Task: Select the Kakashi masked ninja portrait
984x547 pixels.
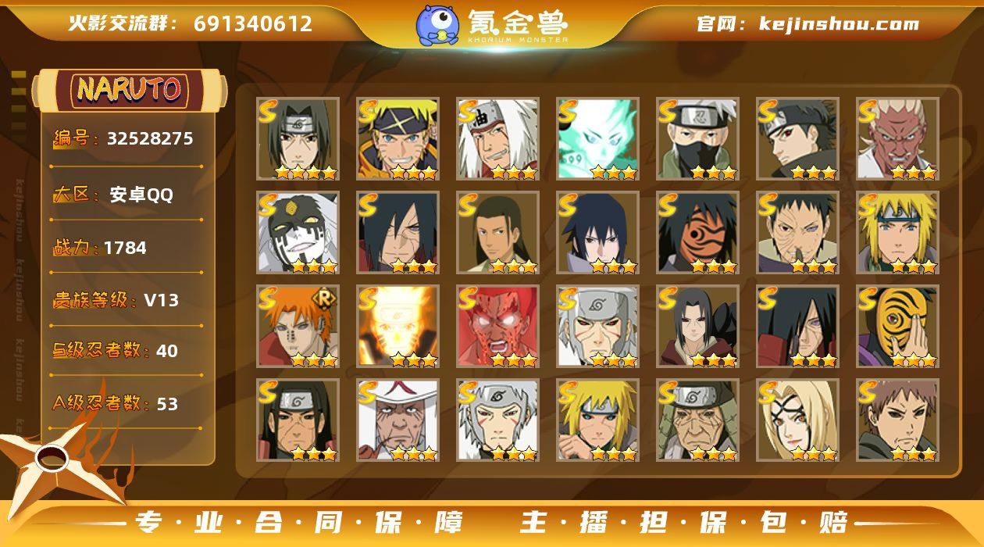Action: pos(698,139)
